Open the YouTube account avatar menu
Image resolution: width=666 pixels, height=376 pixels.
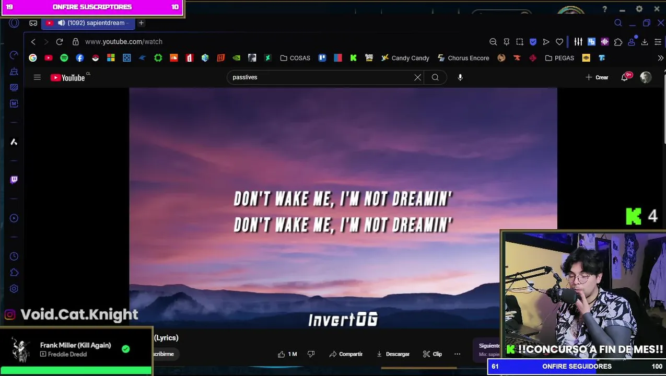646,77
